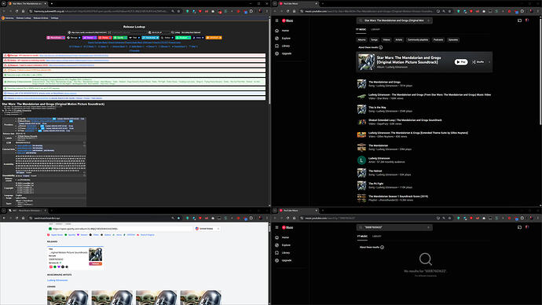This screenshot has height=305, width=542.
Task: Filter results by Episodes chip
Action: pyautogui.click(x=453, y=40)
